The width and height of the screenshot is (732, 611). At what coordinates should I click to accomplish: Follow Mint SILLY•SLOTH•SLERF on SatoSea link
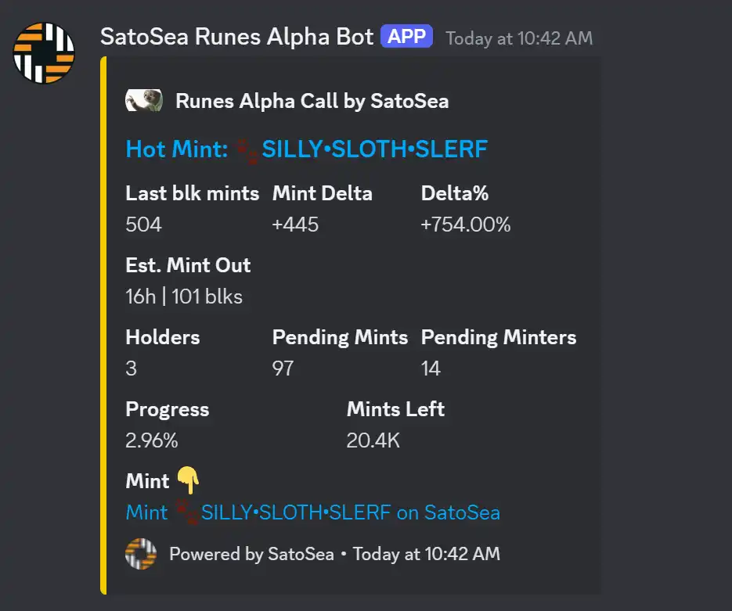[x=313, y=512]
